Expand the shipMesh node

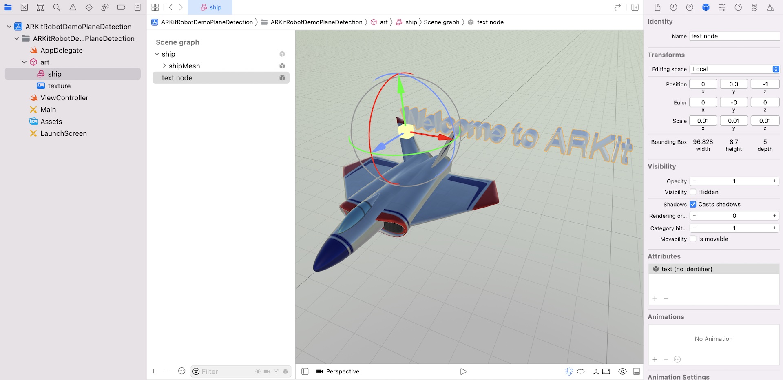click(164, 66)
